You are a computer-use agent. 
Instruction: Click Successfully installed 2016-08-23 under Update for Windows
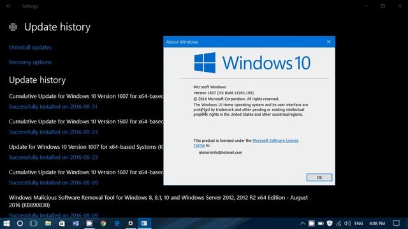[54, 157]
